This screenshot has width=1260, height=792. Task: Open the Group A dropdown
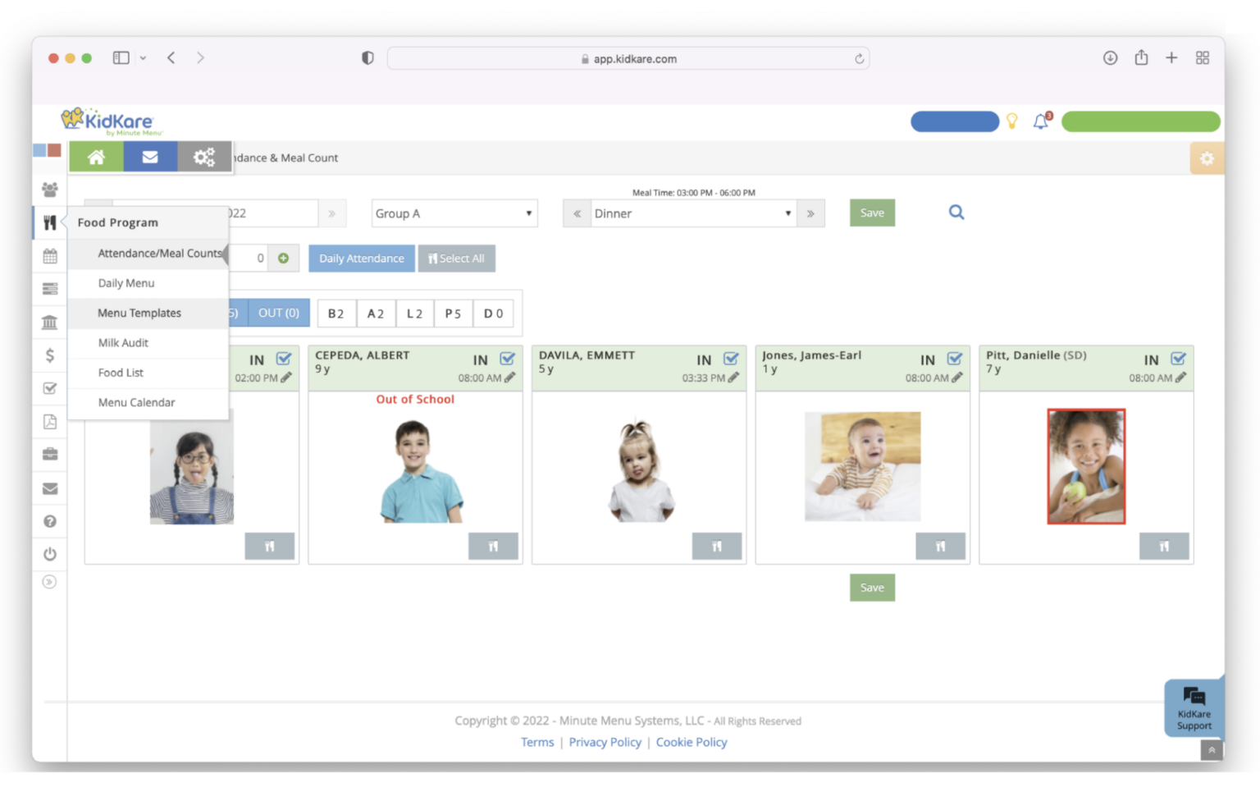click(454, 213)
